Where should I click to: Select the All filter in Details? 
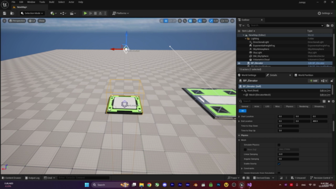243,111
